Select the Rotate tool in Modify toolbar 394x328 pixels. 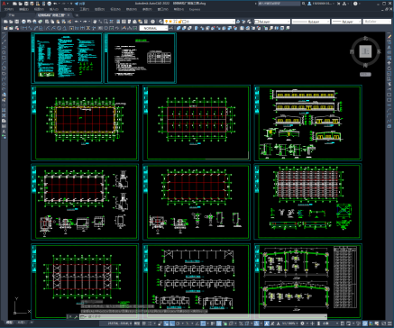[x=389, y=68]
